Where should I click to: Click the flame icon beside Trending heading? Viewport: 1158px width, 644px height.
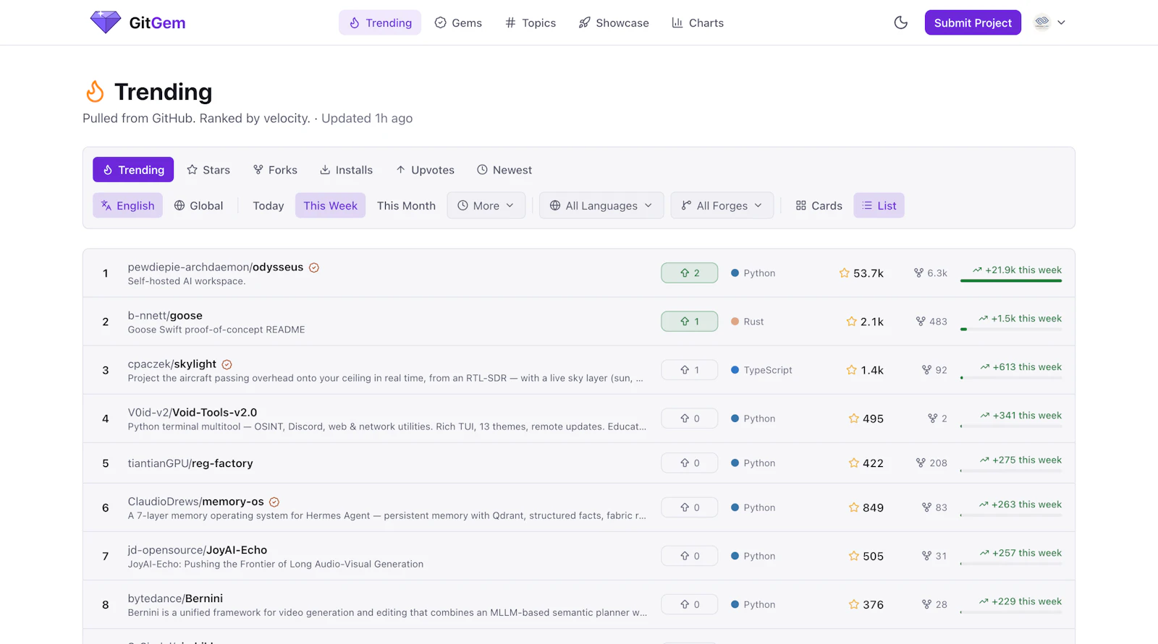[x=95, y=92]
